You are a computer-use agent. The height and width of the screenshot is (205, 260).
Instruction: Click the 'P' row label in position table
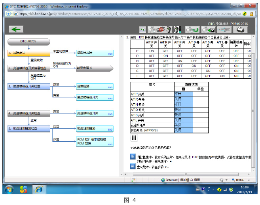[137, 51]
